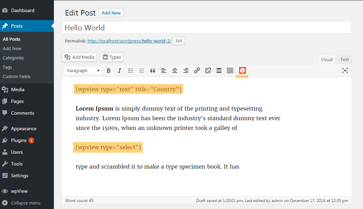Click the orange wpView shortcode button
363x209 pixels.
click(x=242, y=70)
